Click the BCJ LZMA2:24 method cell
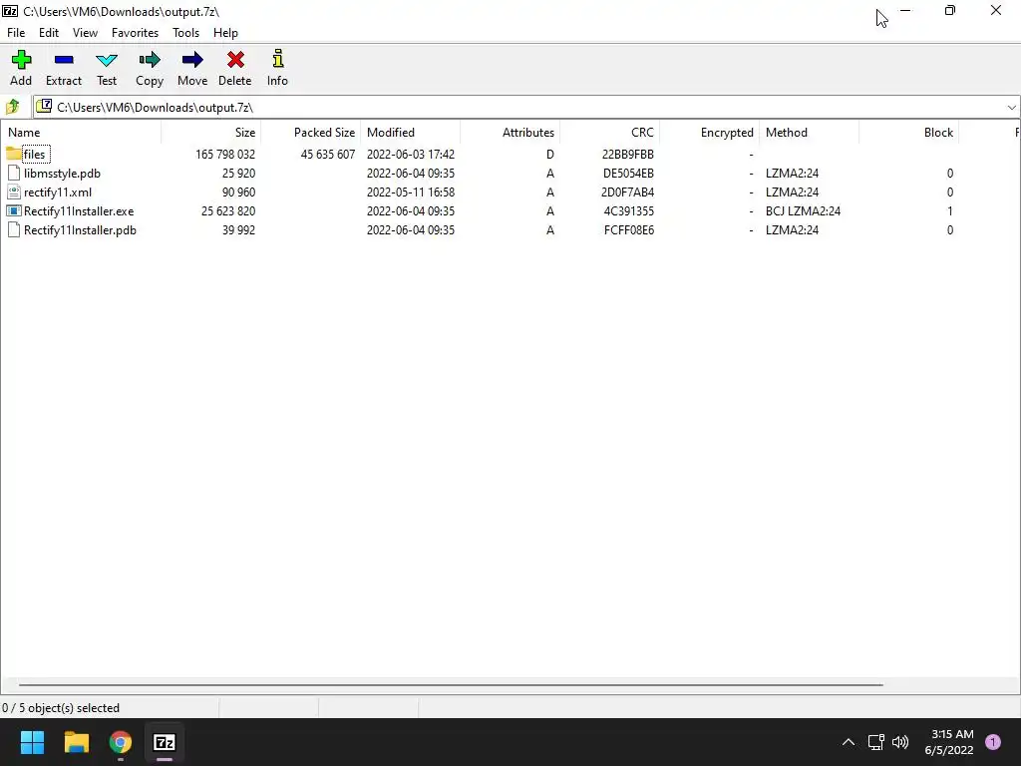 [x=803, y=211]
